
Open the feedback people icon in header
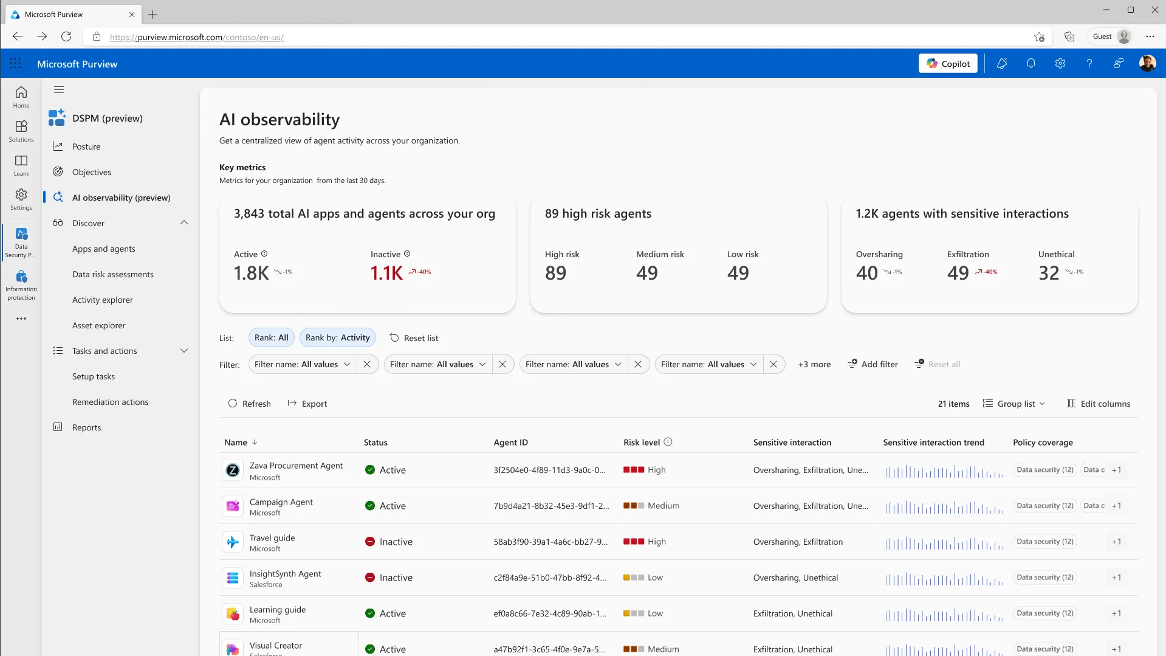(x=1119, y=63)
